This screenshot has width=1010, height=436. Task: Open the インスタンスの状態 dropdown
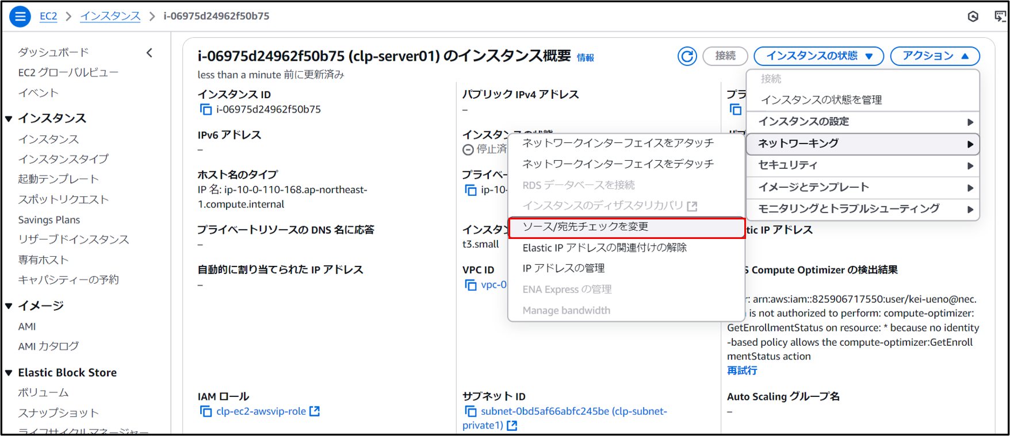point(818,56)
